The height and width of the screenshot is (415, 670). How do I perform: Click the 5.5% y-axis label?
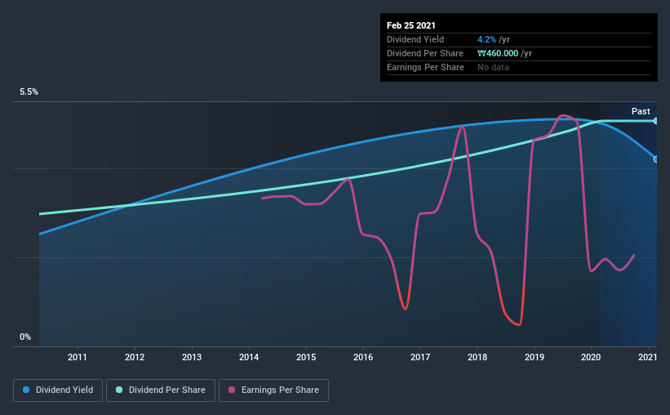[29, 92]
